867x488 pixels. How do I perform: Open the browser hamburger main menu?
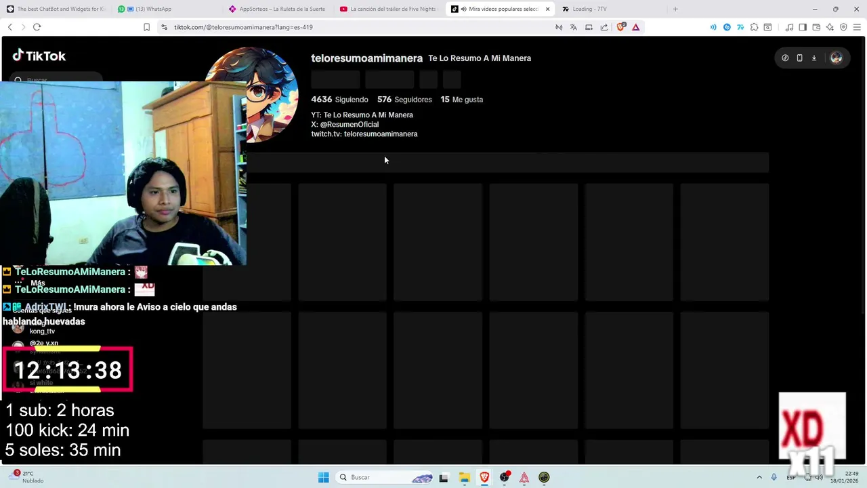[x=857, y=27]
